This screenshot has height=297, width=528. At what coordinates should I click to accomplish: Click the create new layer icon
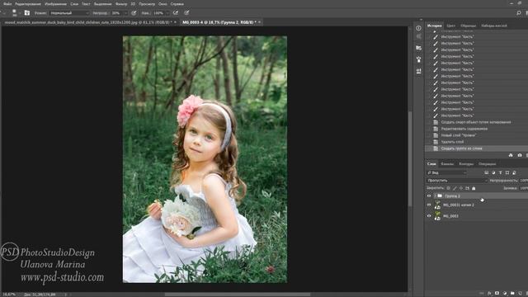tap(520, 294)
